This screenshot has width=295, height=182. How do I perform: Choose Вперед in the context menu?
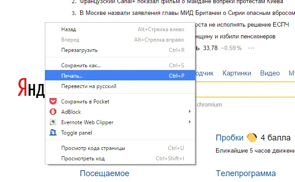[x=120, y=40]
